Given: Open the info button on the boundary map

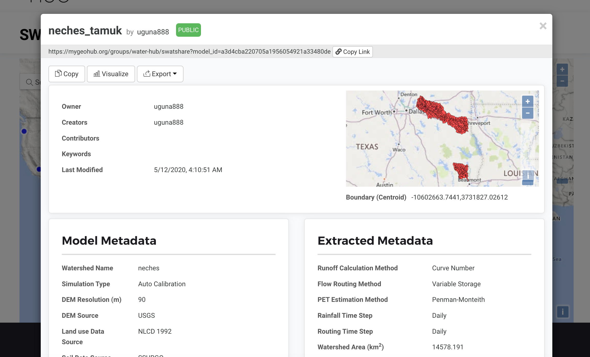Looking at the screenshot, I should [528, 176].
